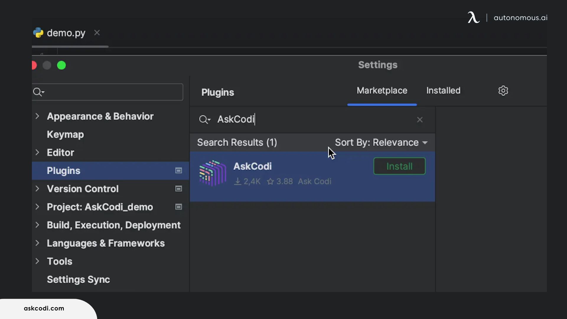Viewport: 567px width, 319px height.
Task: Click the project-level icon beside Project: AskCodi_demo
Action: point(178,207)
